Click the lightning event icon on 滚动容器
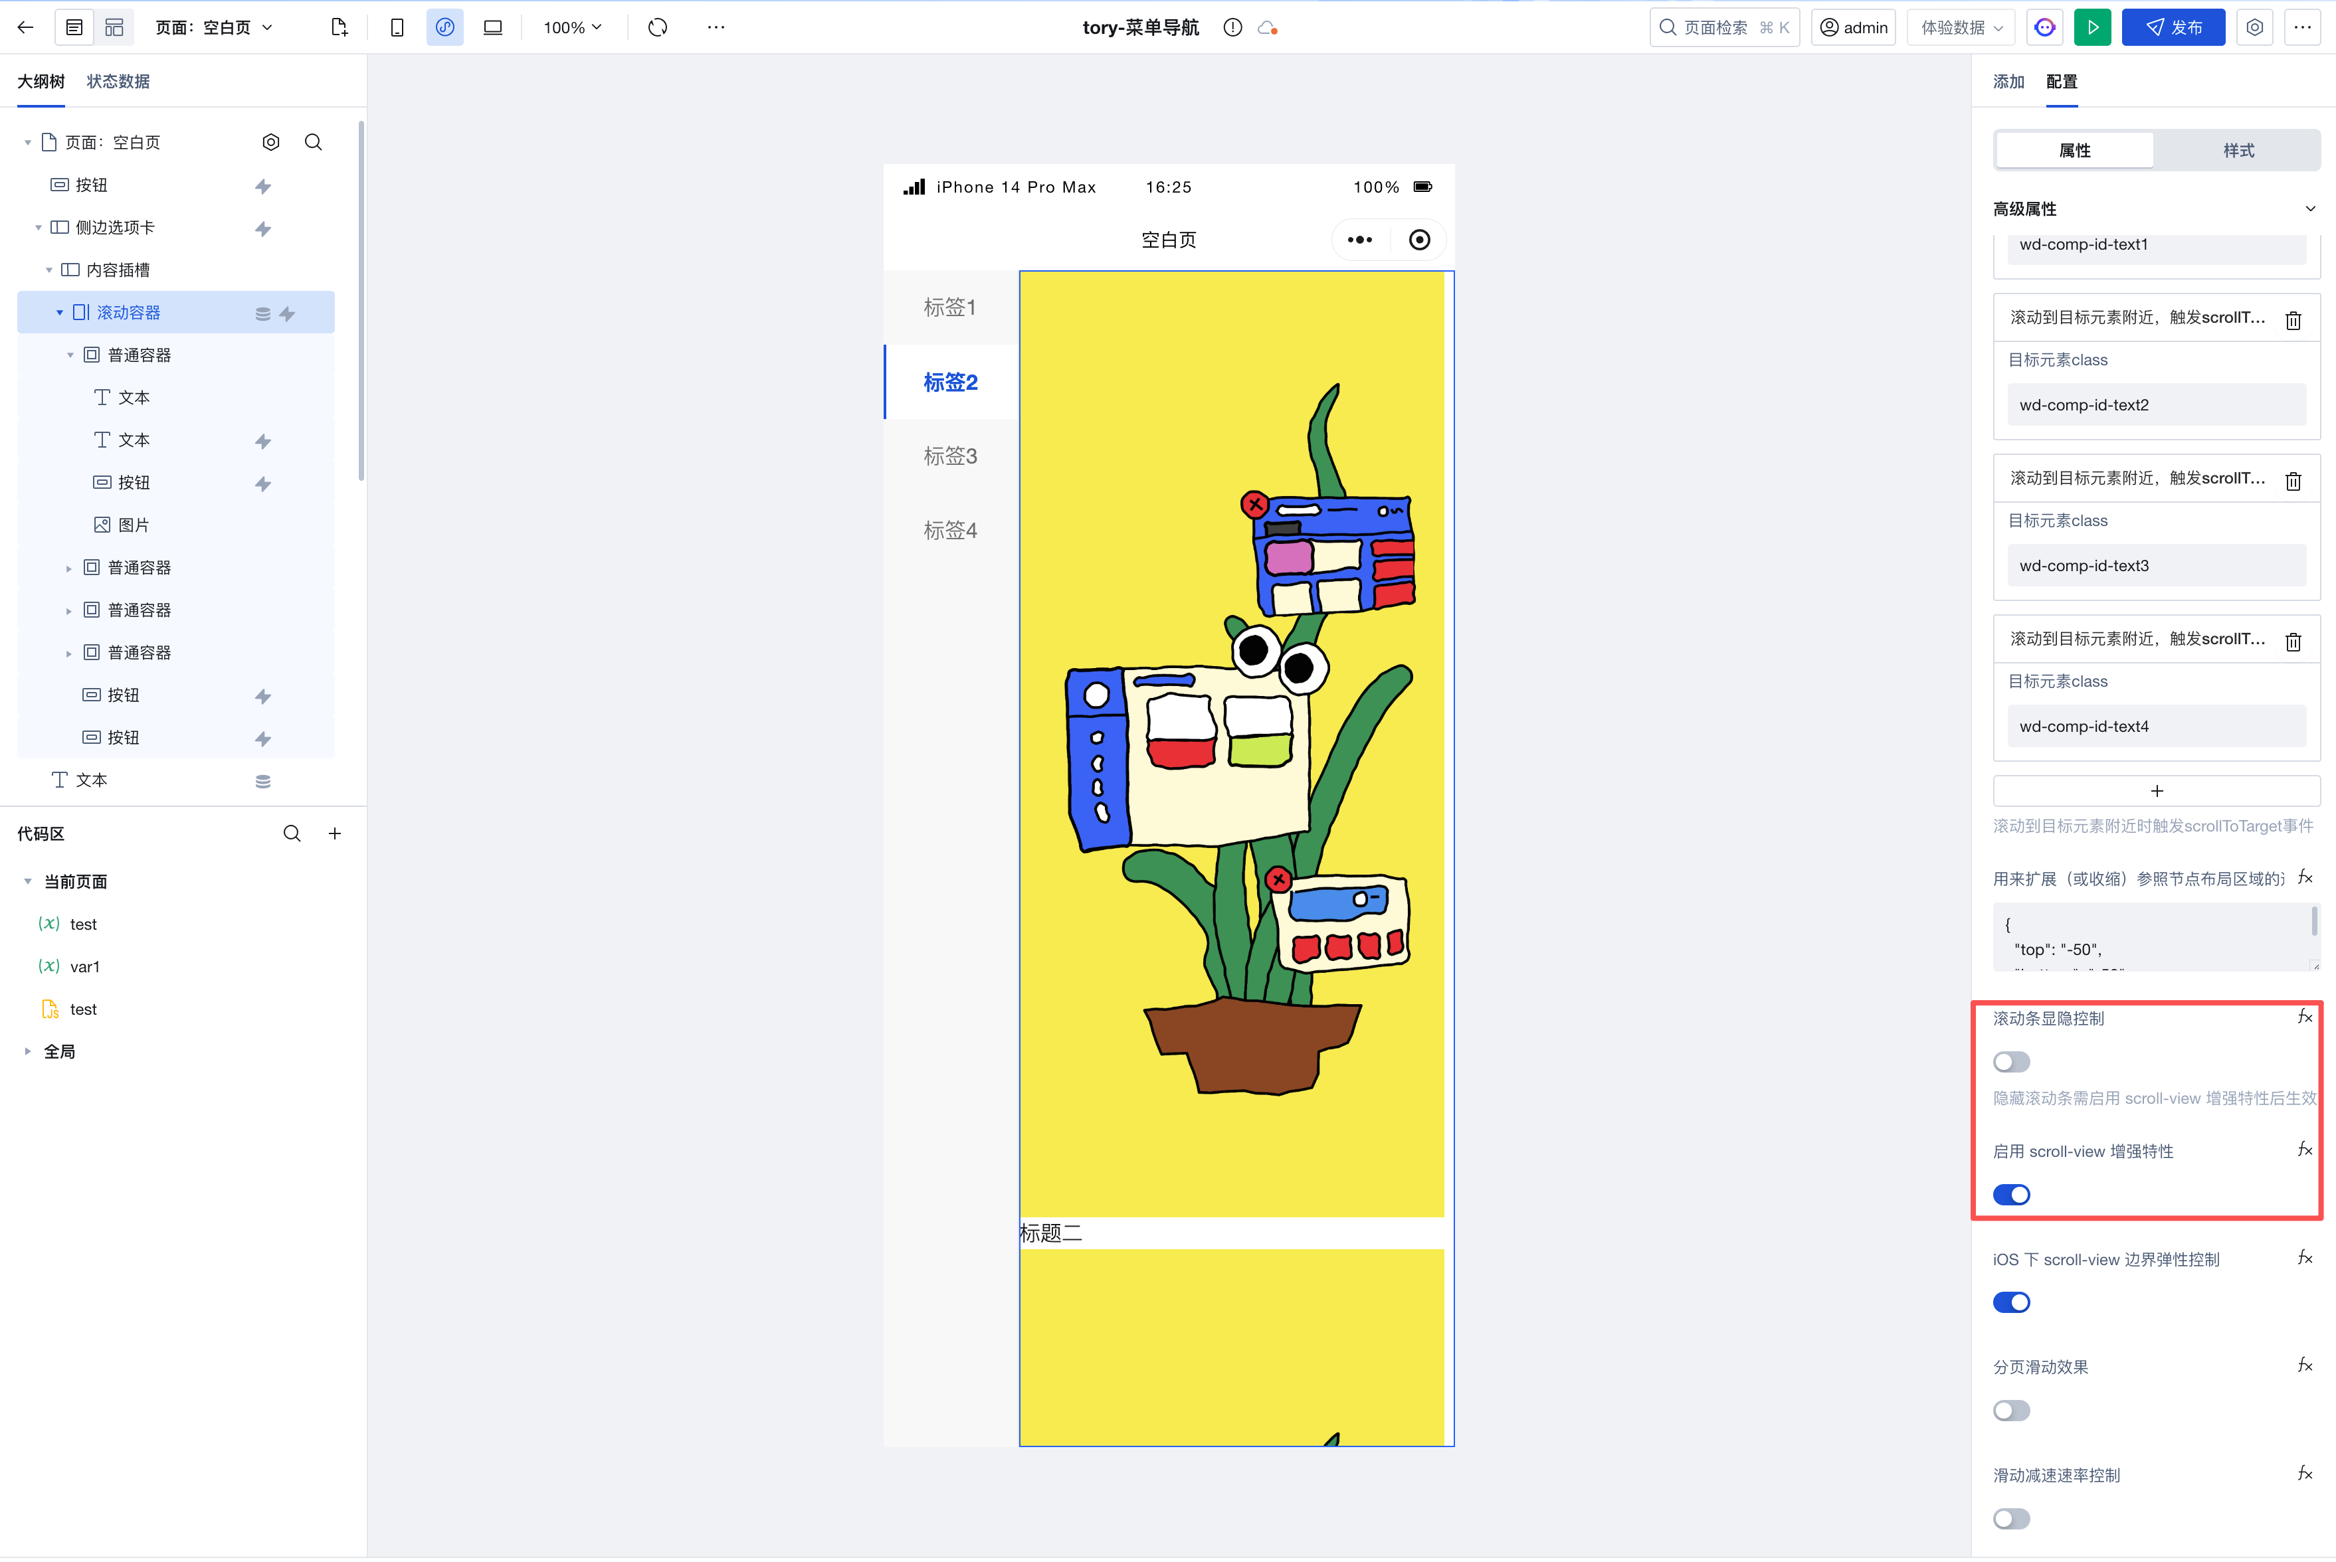The image size is (2336, 1562). 287,313
